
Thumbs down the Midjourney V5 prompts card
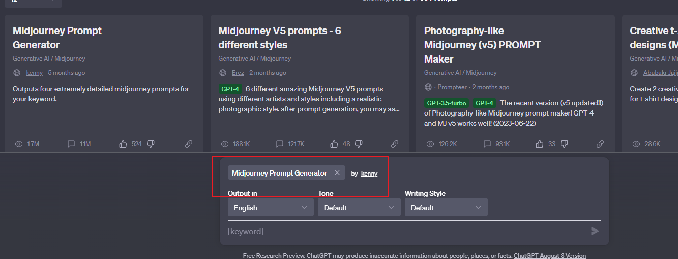click(x=359, y=144)
